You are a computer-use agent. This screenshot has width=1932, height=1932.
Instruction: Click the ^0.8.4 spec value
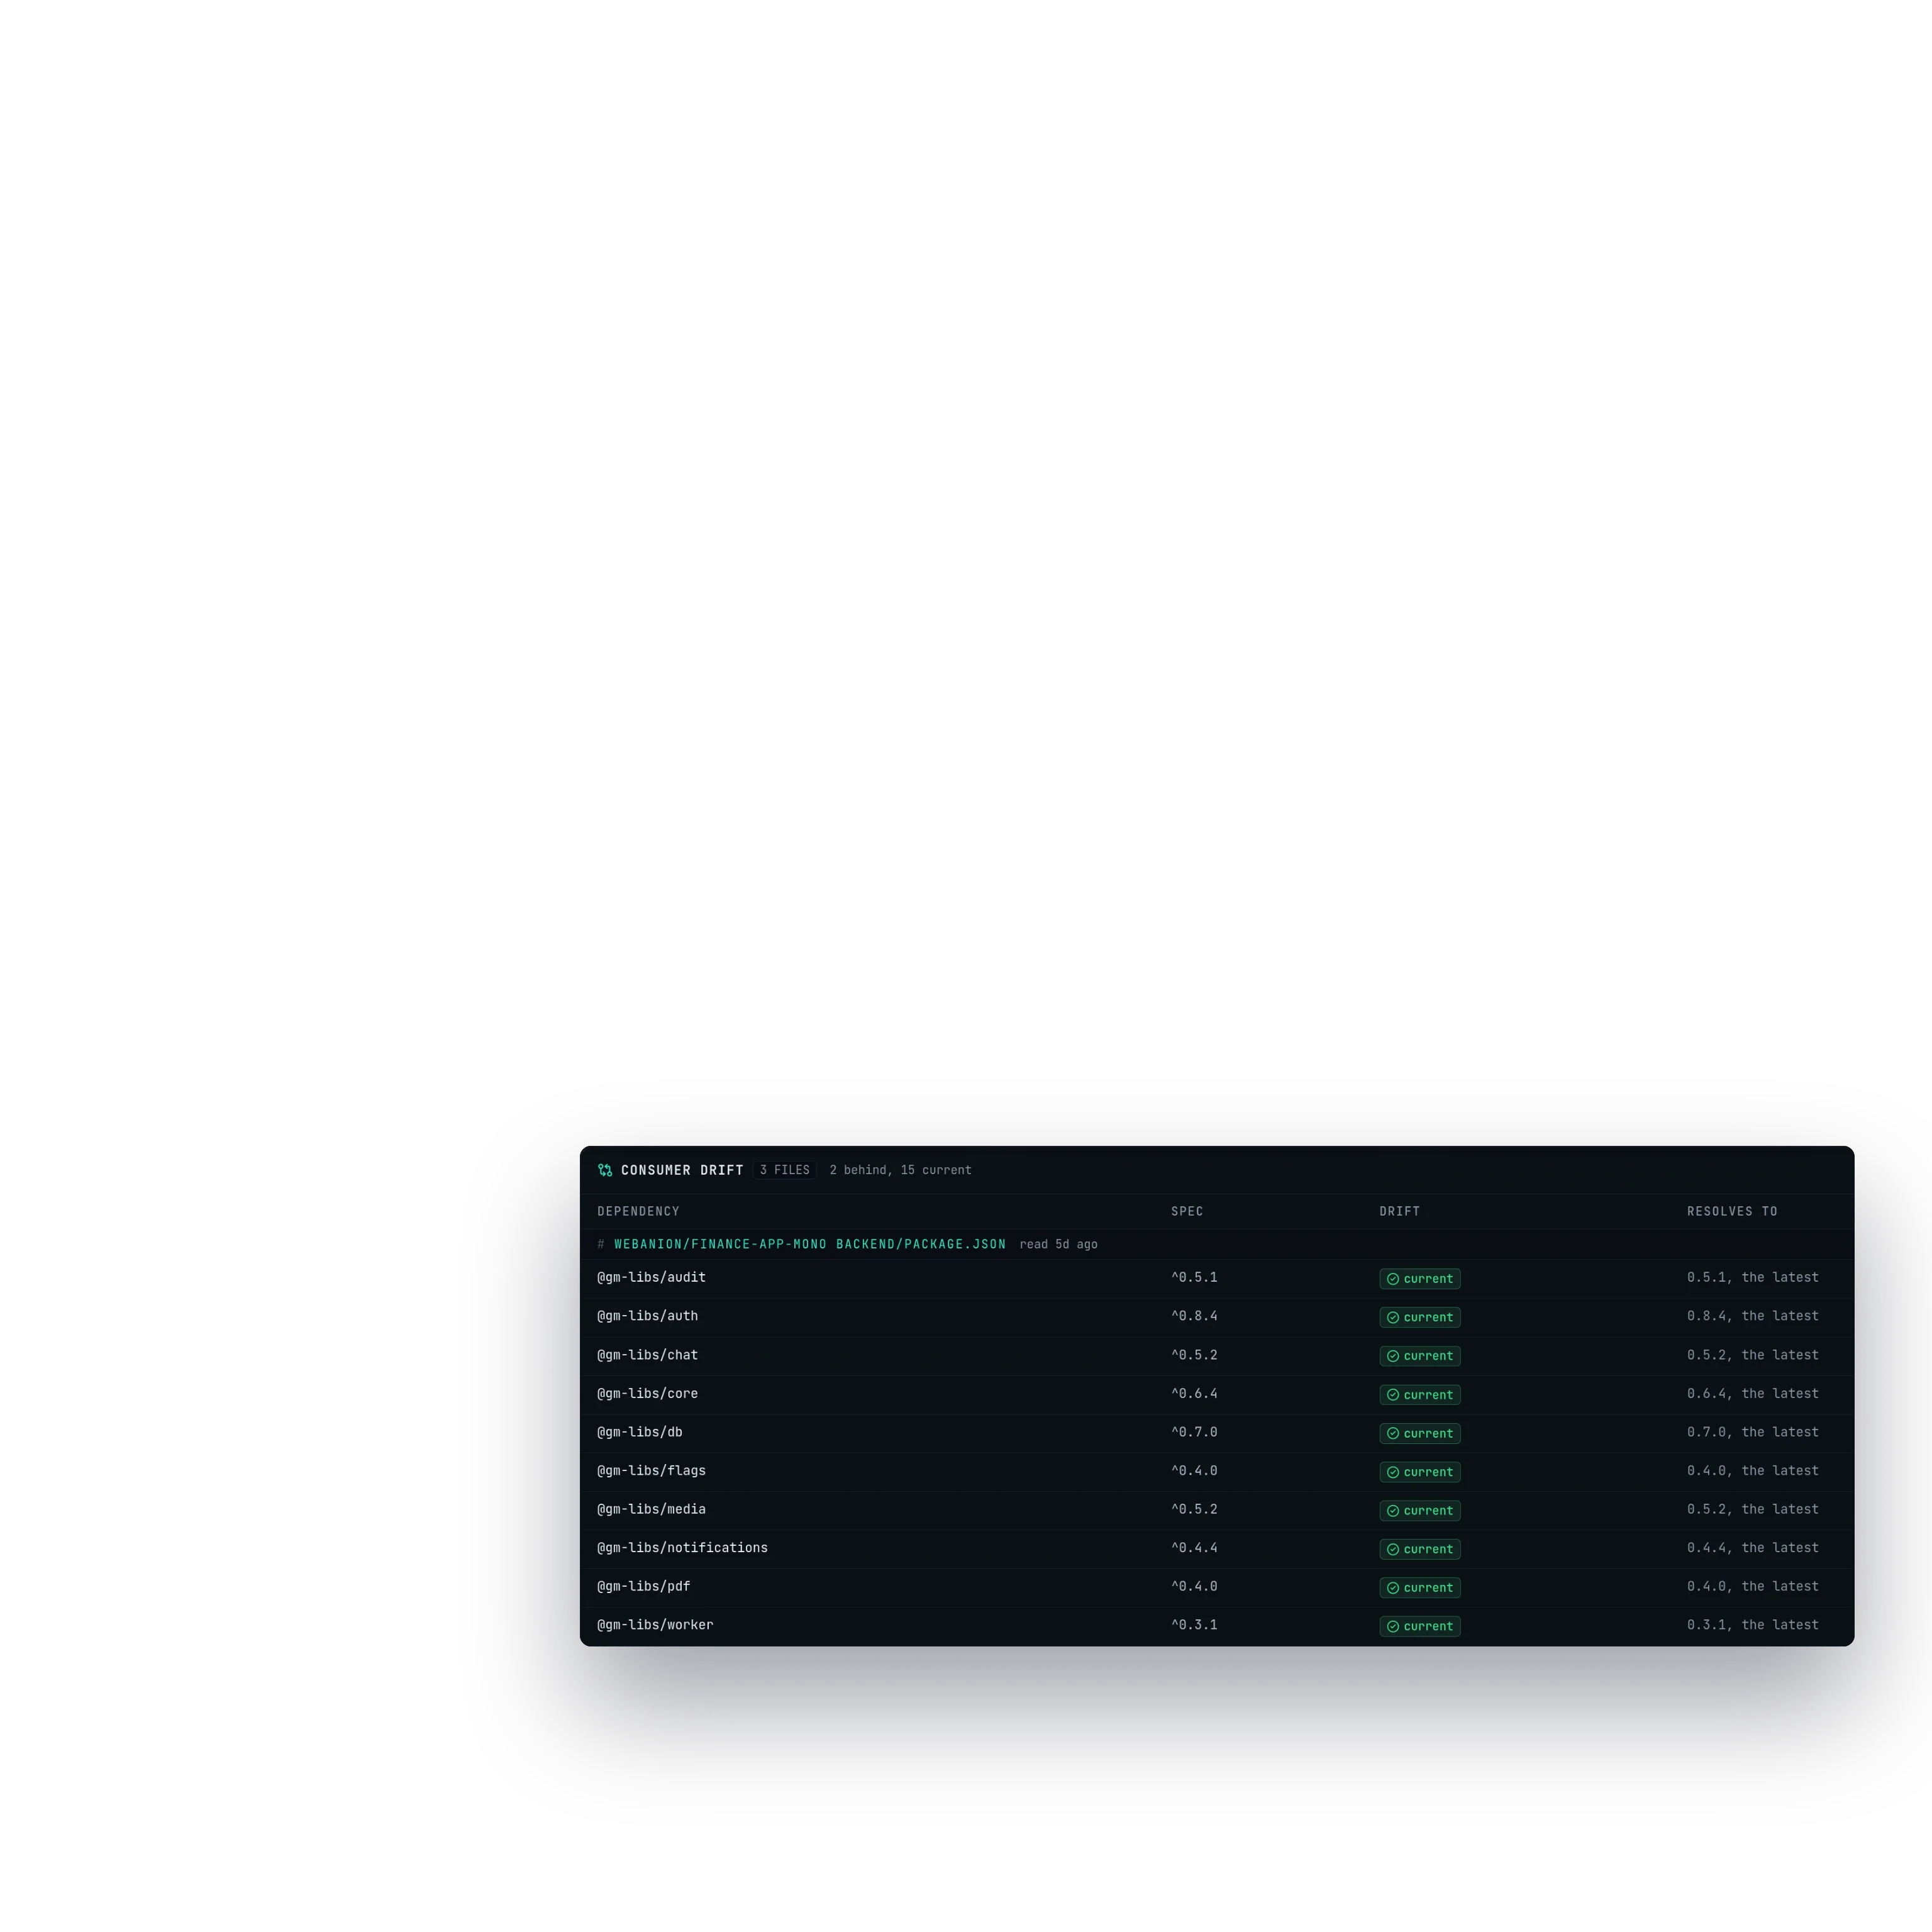pos(1194,1316)
